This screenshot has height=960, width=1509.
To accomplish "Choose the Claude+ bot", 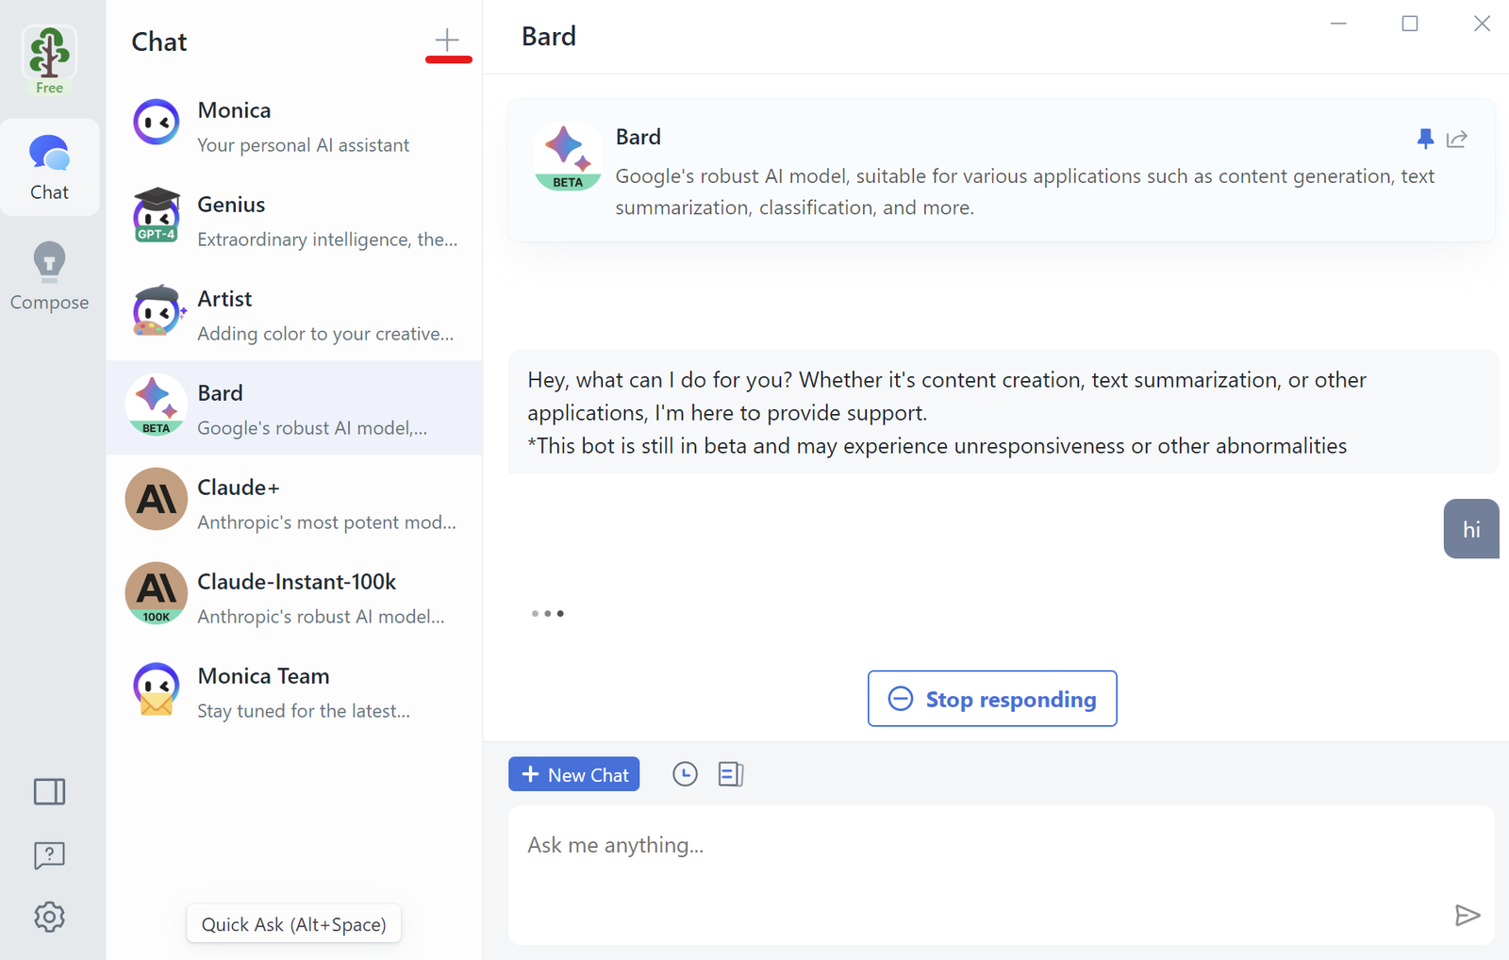I will point(293,503).
